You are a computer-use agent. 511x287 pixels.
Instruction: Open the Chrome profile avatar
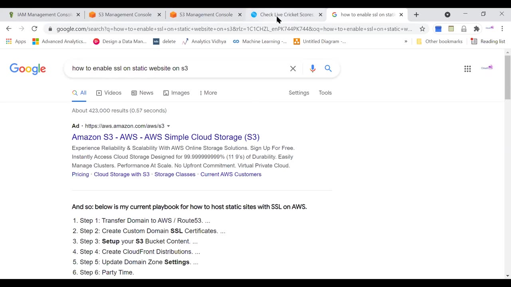(489, 28)
